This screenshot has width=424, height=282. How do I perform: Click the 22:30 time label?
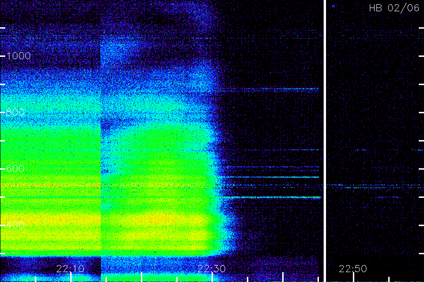coord(212,268)
